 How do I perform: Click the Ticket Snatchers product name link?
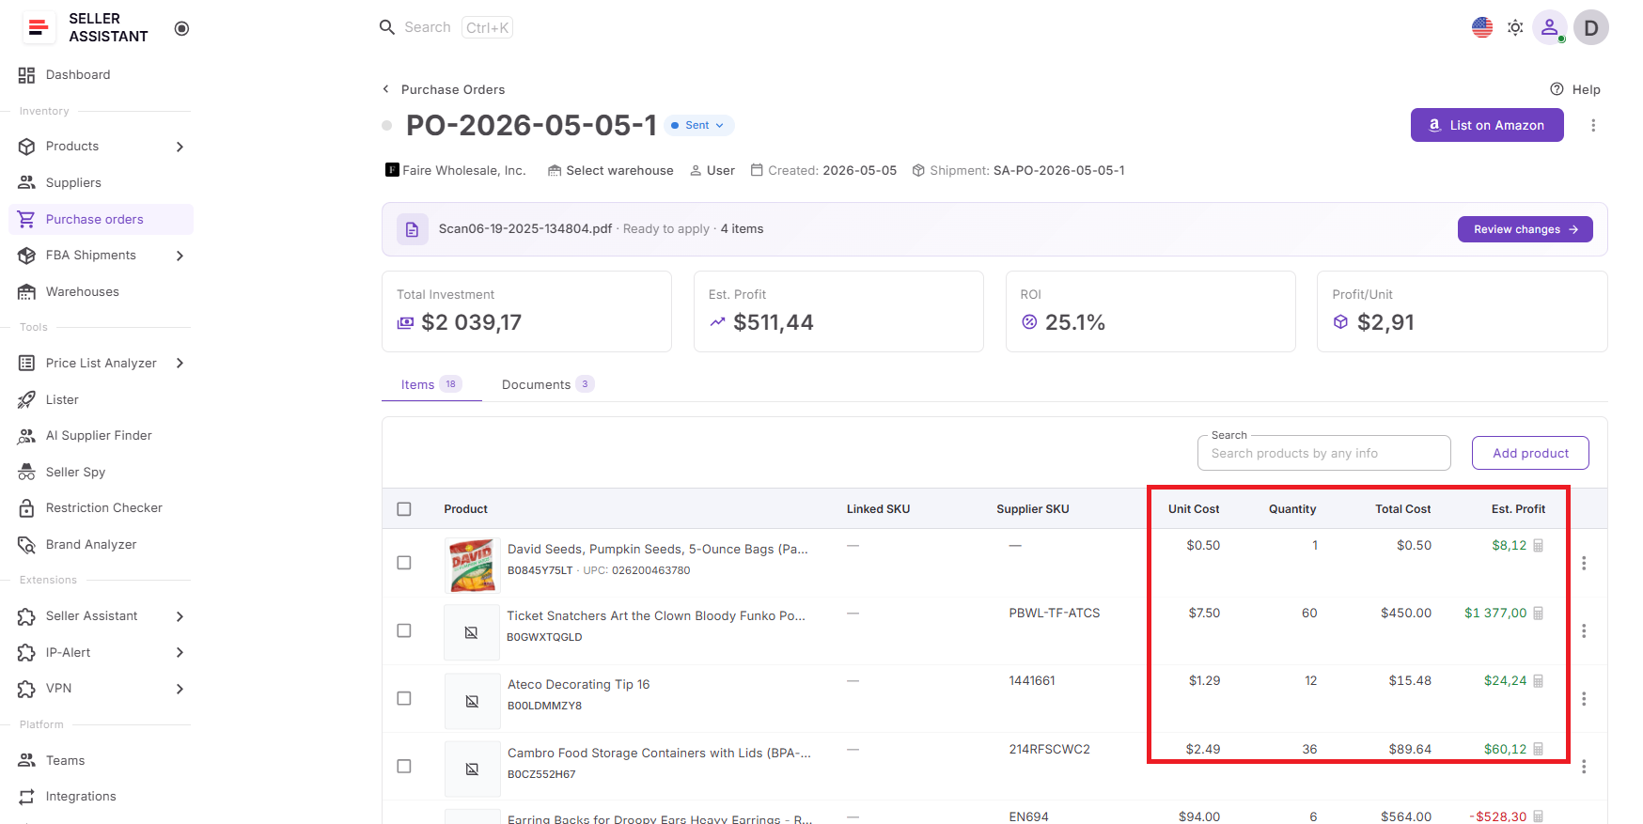(656, 616)
